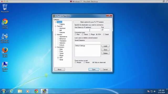
Task: Click the PuTTY icon in the dialog title bar
Action: [x=54, y=16]
